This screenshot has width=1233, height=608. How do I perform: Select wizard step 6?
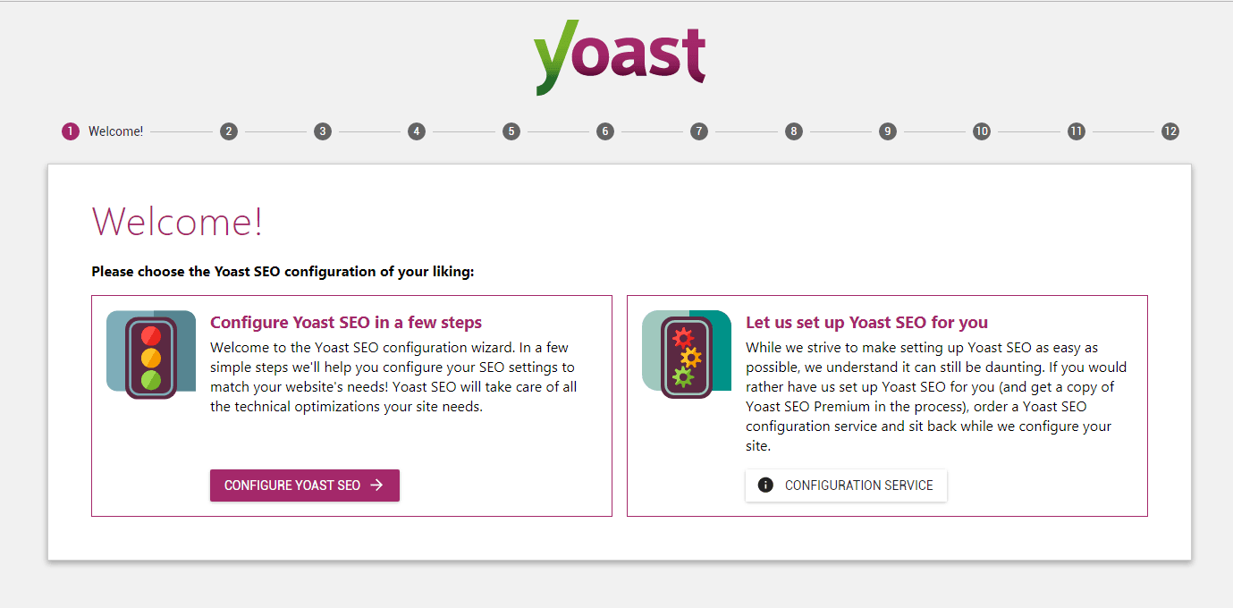[605, 131]
